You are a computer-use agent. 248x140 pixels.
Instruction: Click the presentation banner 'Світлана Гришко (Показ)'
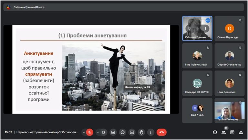click(124, 7)
